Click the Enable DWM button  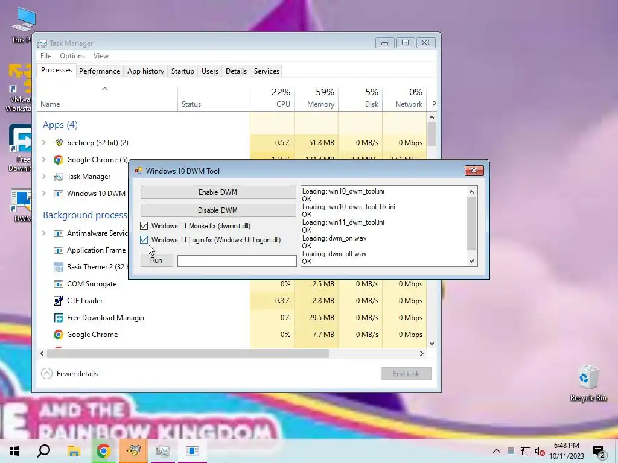(218, 192)
